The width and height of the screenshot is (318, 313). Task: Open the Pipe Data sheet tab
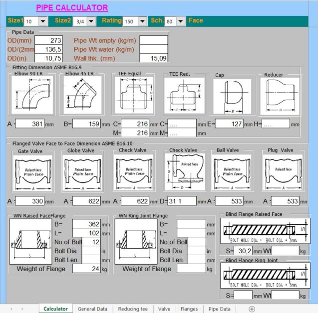pos(220,309)
